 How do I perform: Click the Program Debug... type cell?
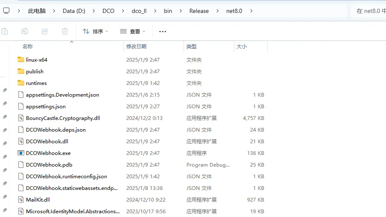(208, 165)
